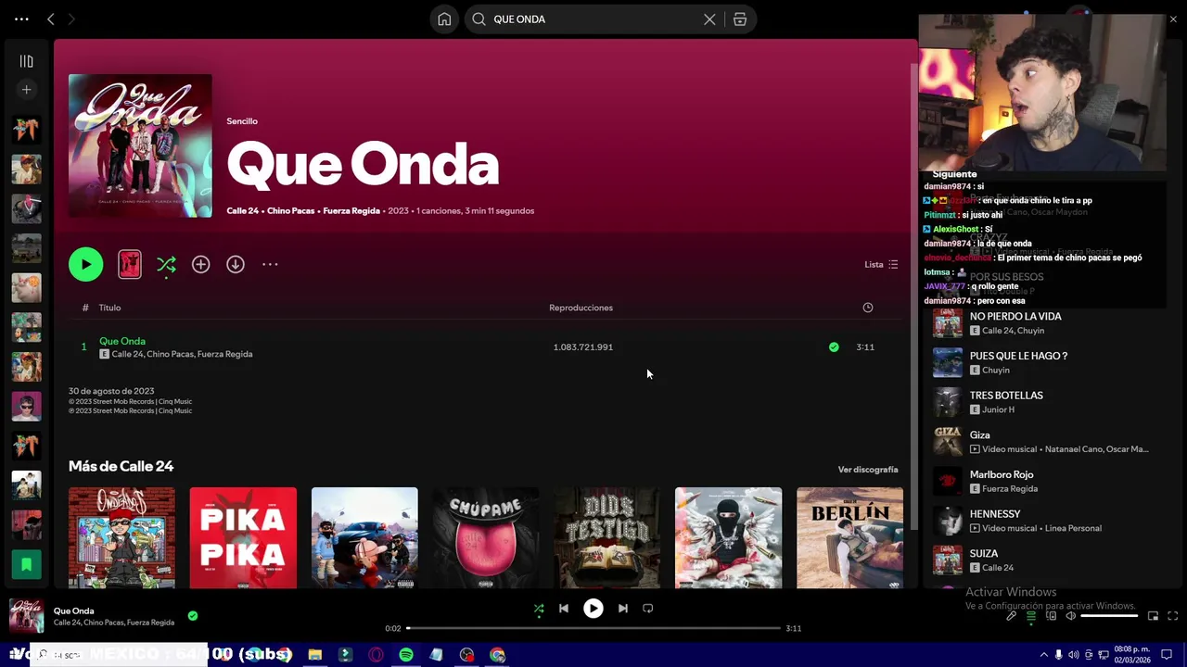Open the BERLÍN album card
Viewport: 1187px width, 667px height.
pos(849,538)
